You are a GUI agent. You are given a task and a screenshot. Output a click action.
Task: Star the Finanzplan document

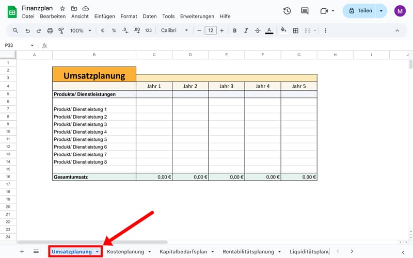62,9
